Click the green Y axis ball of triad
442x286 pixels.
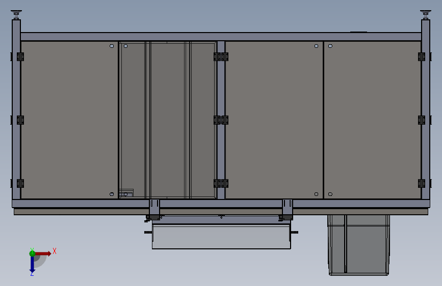[x=32, y=253]
